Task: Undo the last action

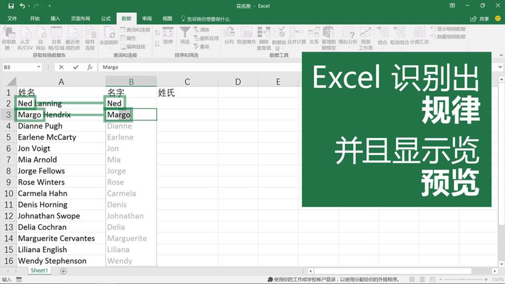Action: 22,6
